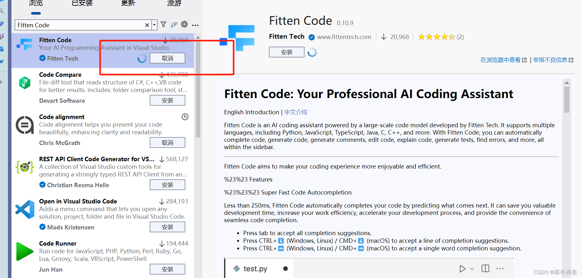Screen dimensions: 582x278
Task: Select the Code Runner play icon
Action: (x=25, y=252)
